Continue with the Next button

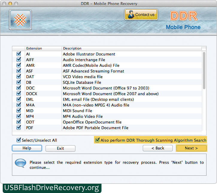(x=191, y=148)
